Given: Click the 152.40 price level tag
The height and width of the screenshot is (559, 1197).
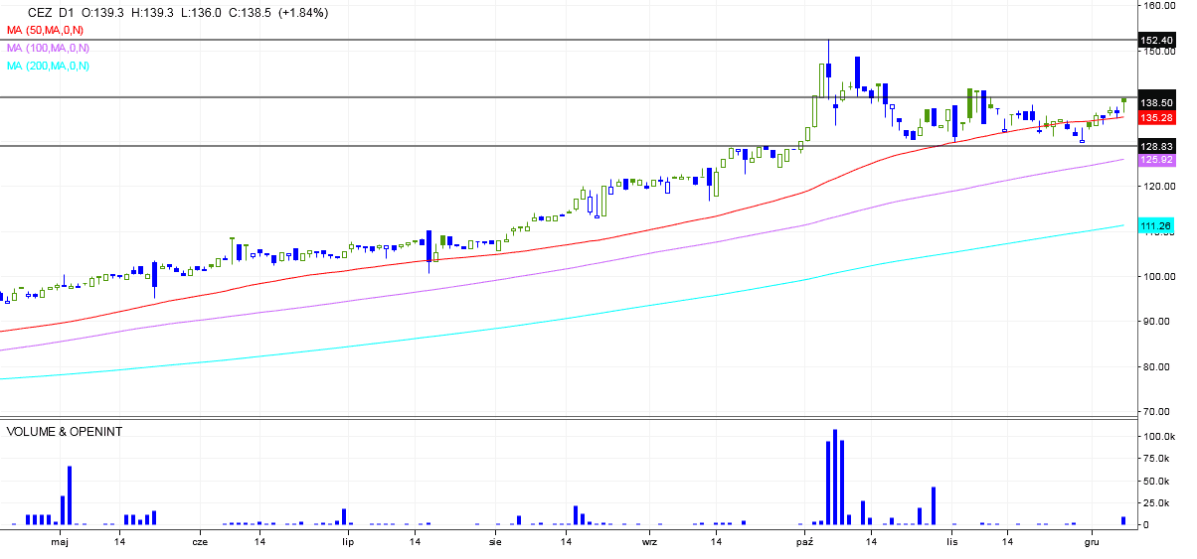Looking at the screenshot, I should coord(1157,41).
